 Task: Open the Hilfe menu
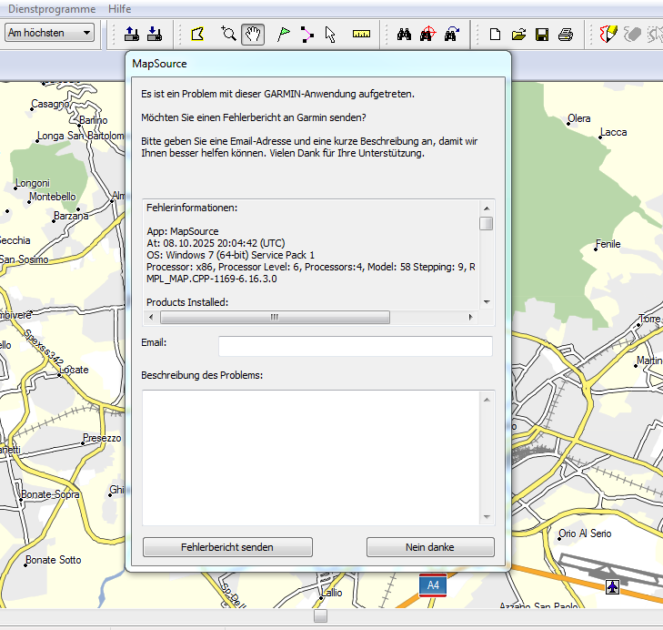120,8
